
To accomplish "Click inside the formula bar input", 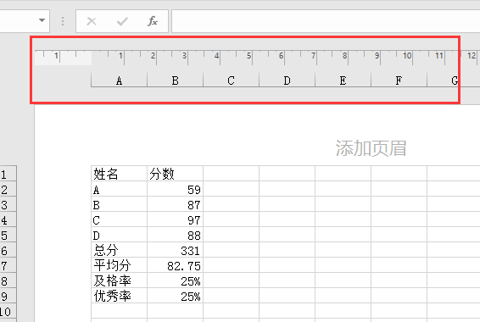I will tap(326, 21).
